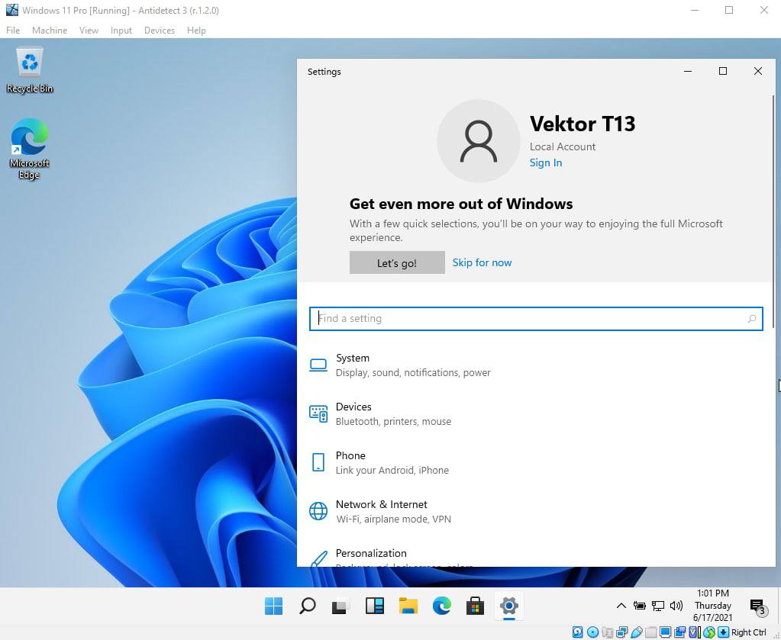Open the Phone settings category

point(536,463)
